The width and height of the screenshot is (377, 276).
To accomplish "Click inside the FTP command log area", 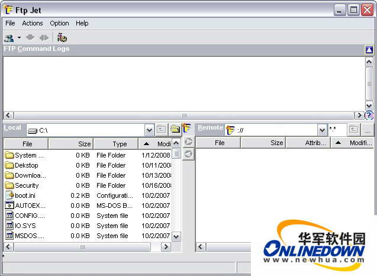I will (184, 84).
